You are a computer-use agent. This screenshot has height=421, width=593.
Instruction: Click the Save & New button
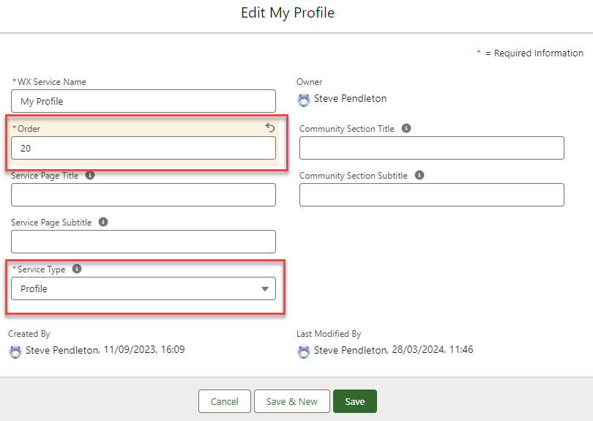tap(291, 401)
